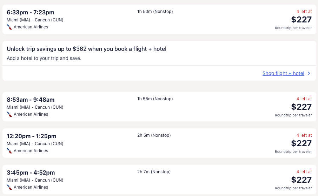Click the 1h 55m (Nonstop) duration label
318x196 pixels.
[x=155, y=99]
